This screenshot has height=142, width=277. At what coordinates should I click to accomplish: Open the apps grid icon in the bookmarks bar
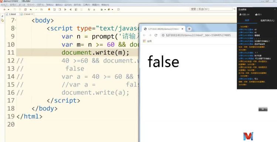pyautogui.click(x=144, y=41)
